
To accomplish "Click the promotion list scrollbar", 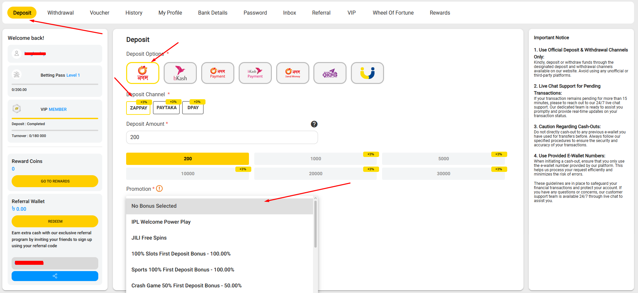I will [x=315, y=224].
